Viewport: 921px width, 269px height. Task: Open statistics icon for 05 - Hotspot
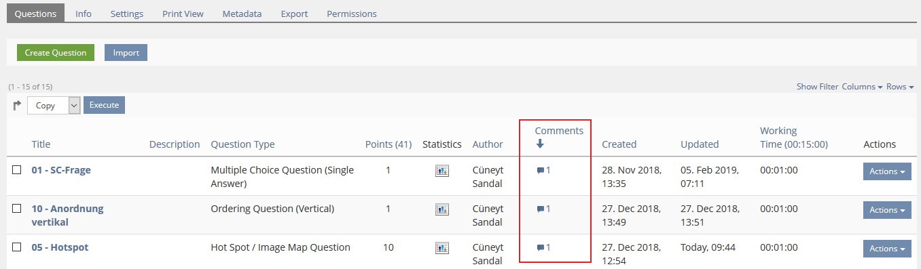441,248
